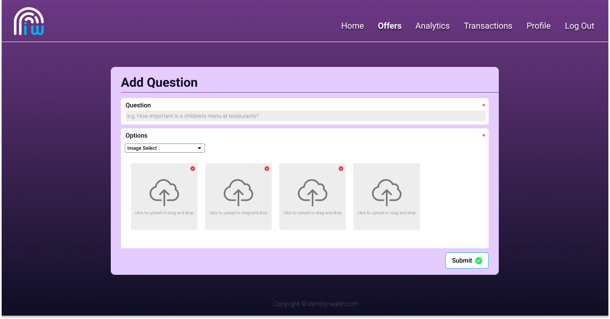Click the Identity Wallet fingerprint logo

point(29,21)
